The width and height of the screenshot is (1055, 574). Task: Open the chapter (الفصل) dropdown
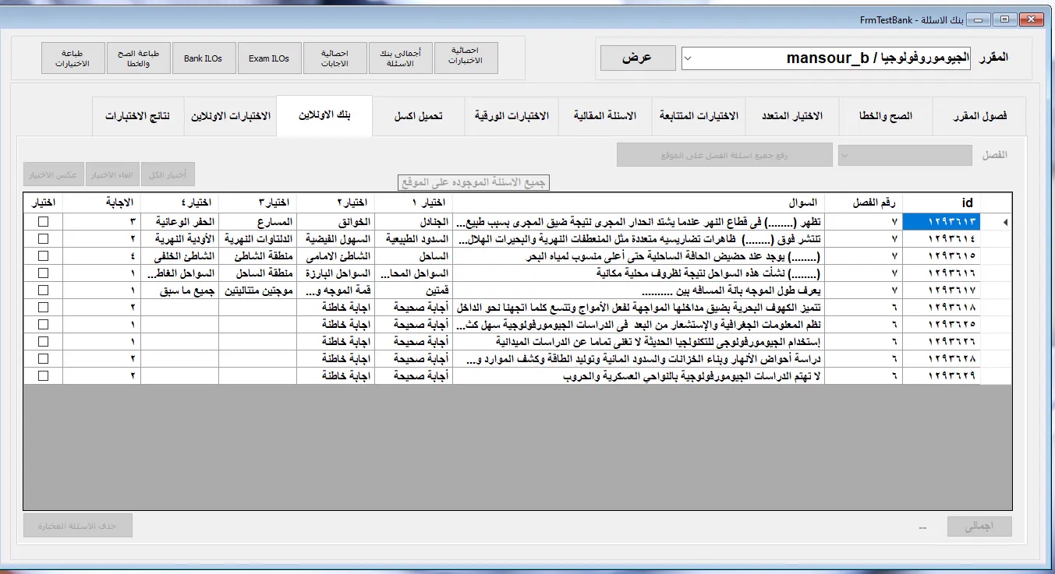tap(905, 155)
